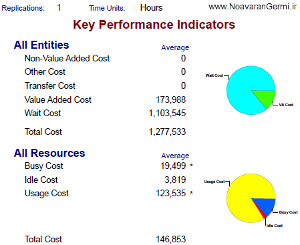The image size is (300, 245).
Task: Click the Busy Cost value 19,499
Action: click(173, 166)
